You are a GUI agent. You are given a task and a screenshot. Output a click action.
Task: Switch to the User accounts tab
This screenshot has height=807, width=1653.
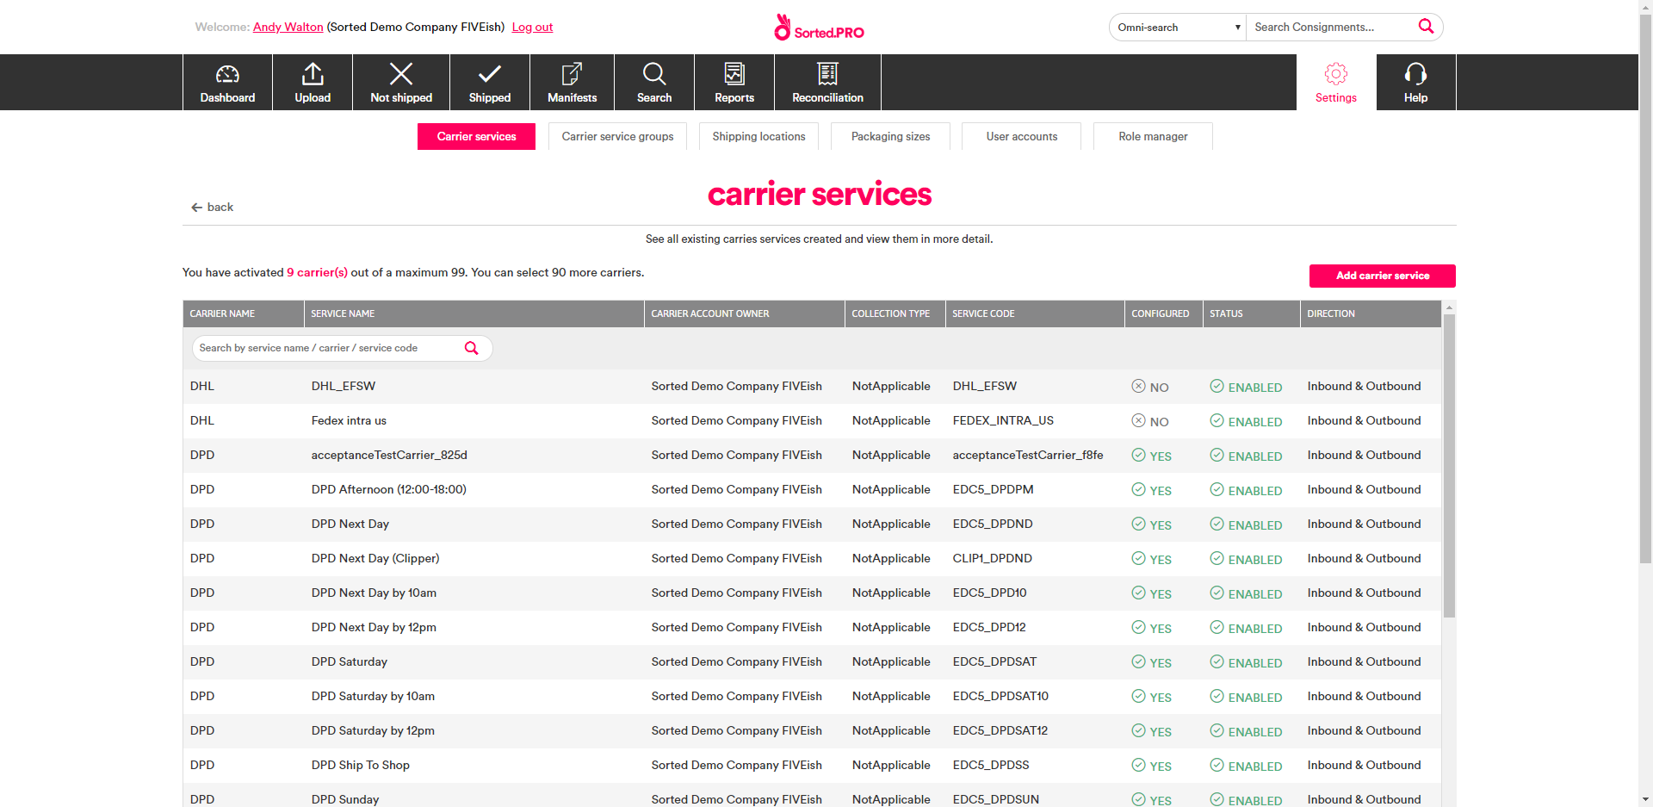click(x=1021, y=136)
